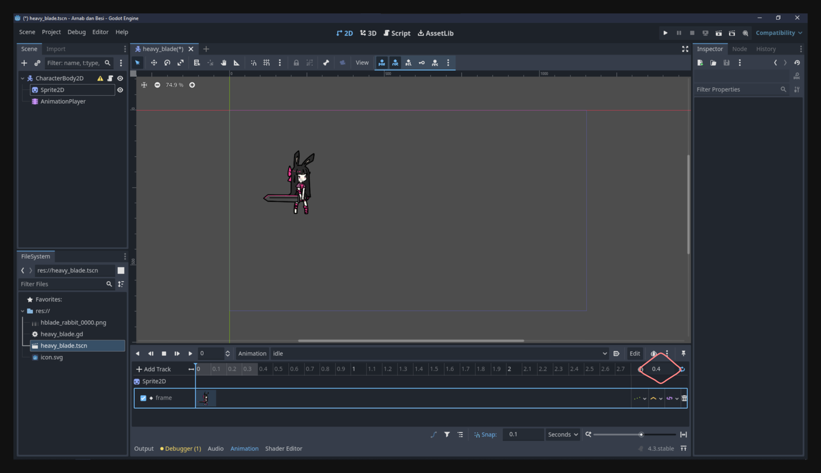
Task: Open the Debugger bottom panel
Action: point(181,448)
